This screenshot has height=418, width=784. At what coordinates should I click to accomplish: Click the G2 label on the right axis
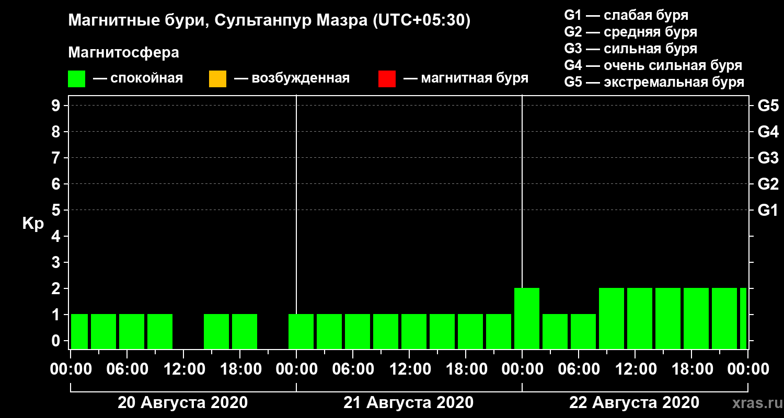coord(768,184)
